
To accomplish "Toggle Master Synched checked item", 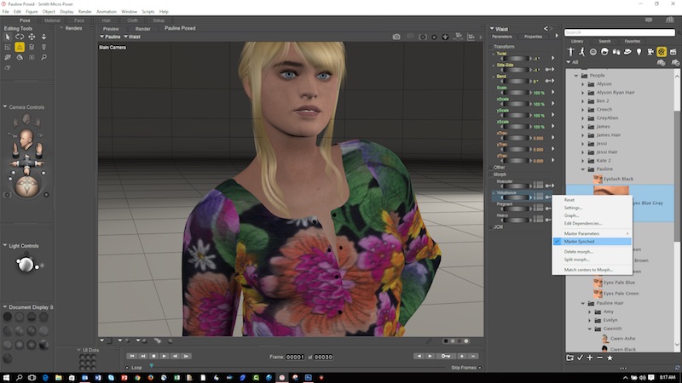I will pyautogui.click(x=592, y=242).
